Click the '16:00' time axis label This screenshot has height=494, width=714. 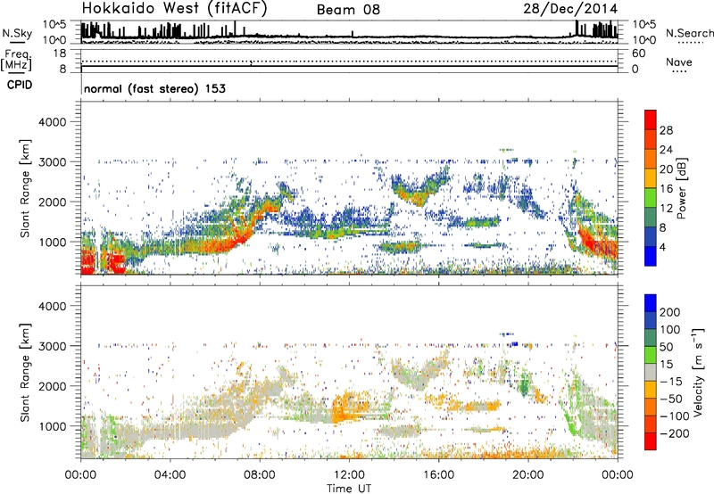click(439, 475)
